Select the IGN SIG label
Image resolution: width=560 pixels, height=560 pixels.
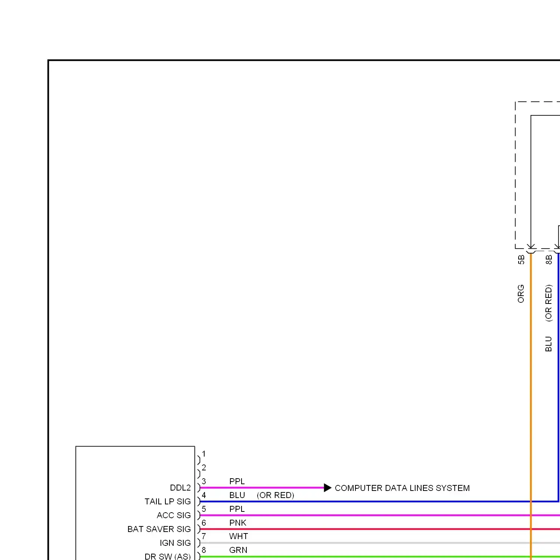175,543
